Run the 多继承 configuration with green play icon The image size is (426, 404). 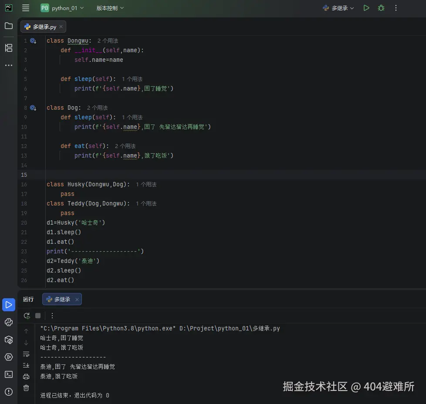[x=366, y=8]
